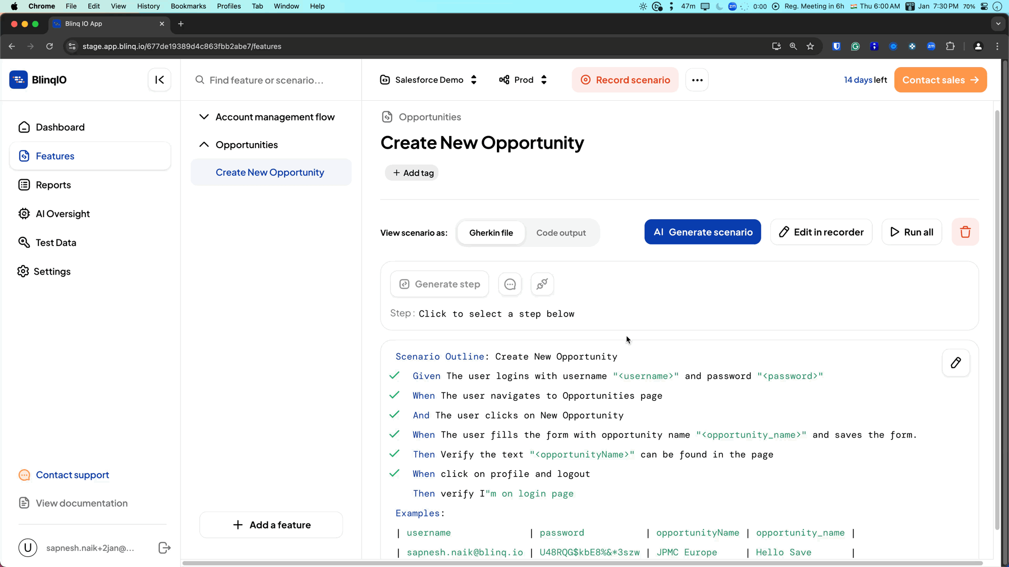Click the Opportunities breadcrumb icon

tap(387, 117)
